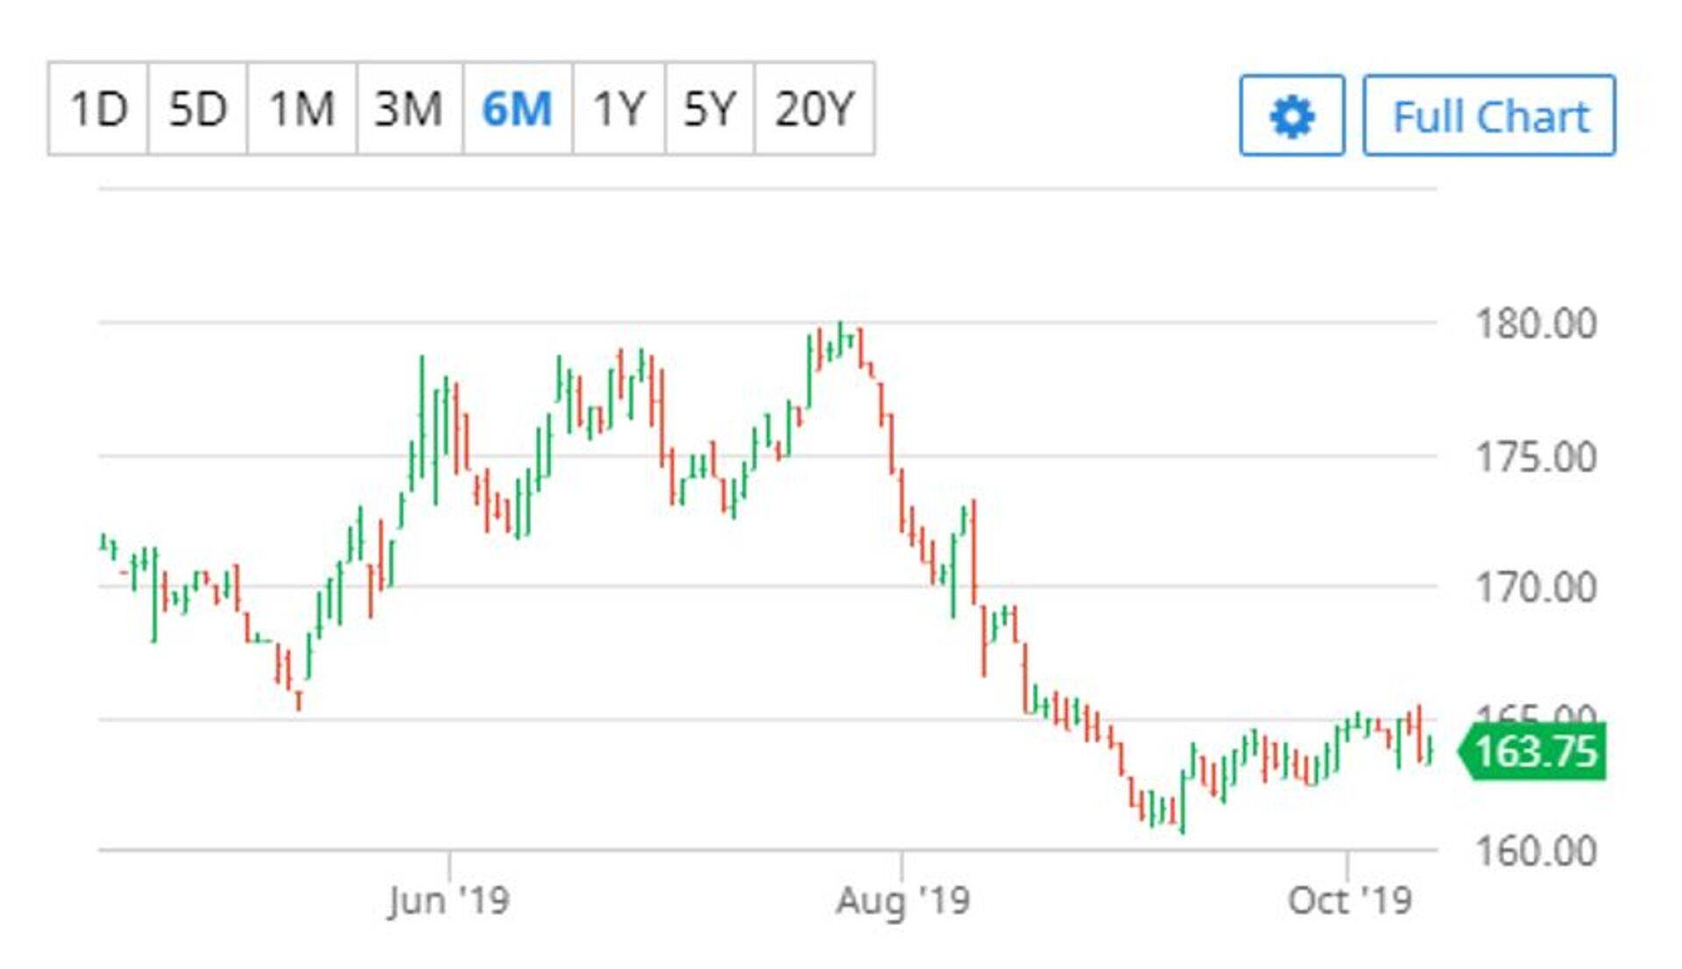1682x969 pixels.
Task: Open chart settings gear icon
Action: point(1291,116)
